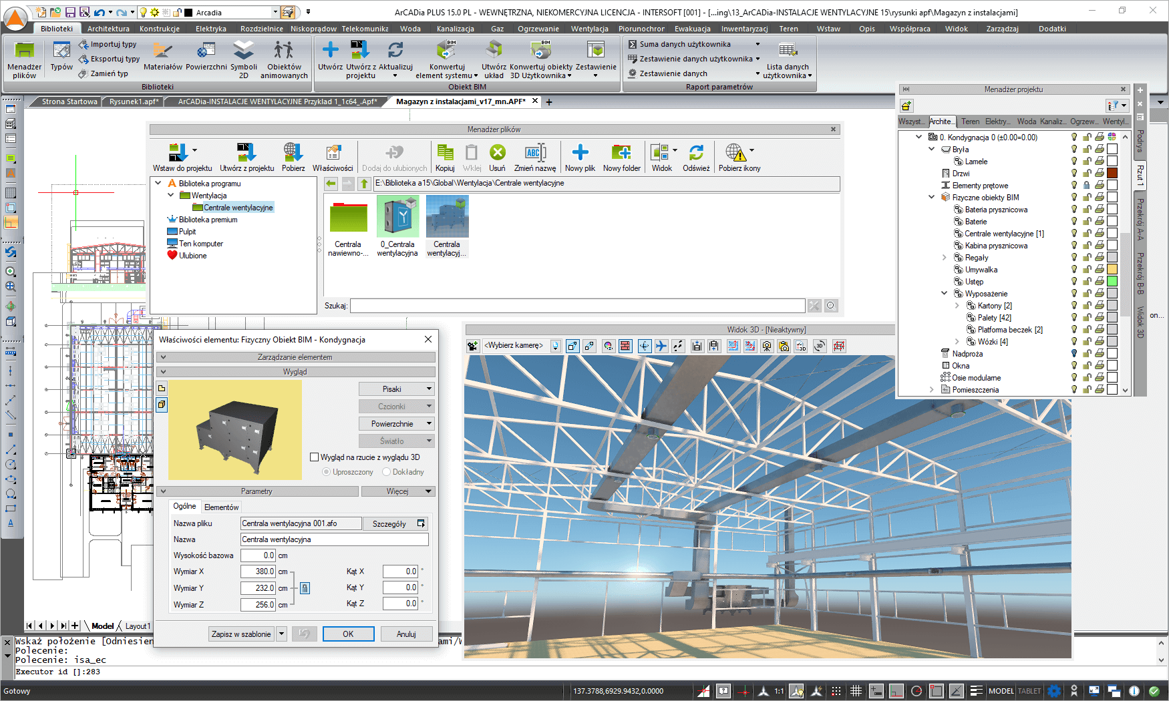
Task: Open the Powierzchni library icon
Action: pos(206,56)
